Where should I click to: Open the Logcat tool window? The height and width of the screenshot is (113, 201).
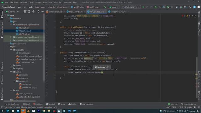62,104
